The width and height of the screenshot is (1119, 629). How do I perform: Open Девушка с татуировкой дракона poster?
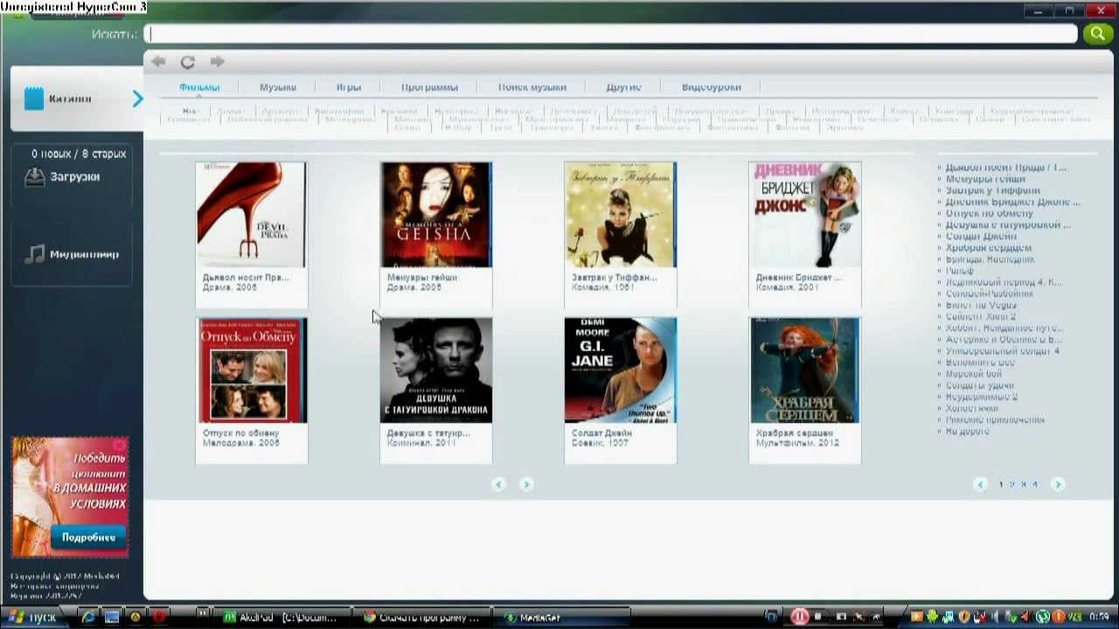coord(436,370)
